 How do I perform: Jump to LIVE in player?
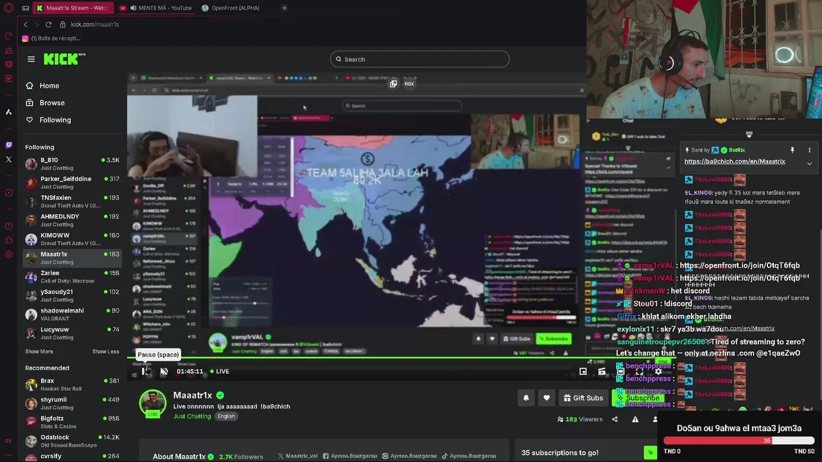219,372
